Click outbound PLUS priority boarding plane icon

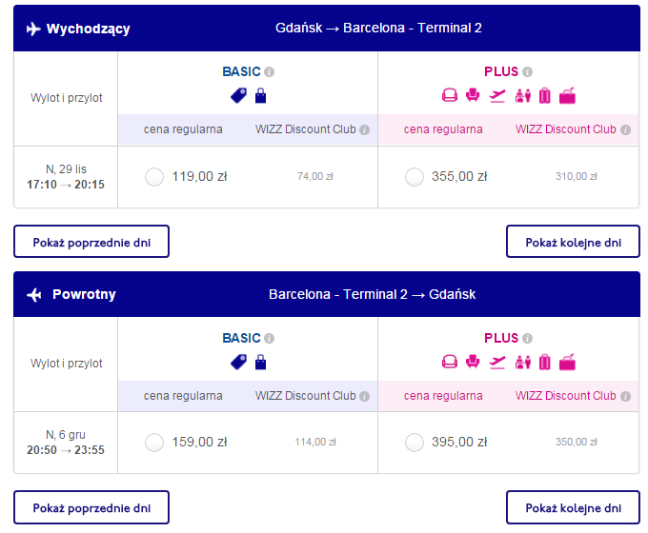click(497, 96)
